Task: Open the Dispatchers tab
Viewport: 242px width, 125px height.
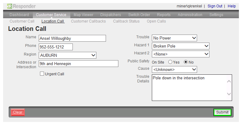Action: [111, 15]
